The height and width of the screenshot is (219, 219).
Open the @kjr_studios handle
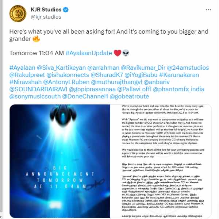coord(46,17)
